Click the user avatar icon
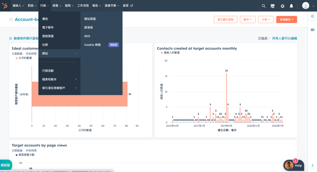This screenshot has height=172, width=317. point(306,6)
